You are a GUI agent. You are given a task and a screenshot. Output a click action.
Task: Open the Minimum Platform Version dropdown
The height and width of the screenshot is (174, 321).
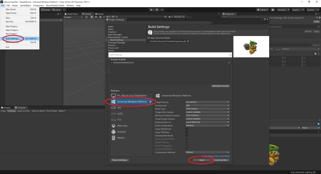click(x=208, y=115)
